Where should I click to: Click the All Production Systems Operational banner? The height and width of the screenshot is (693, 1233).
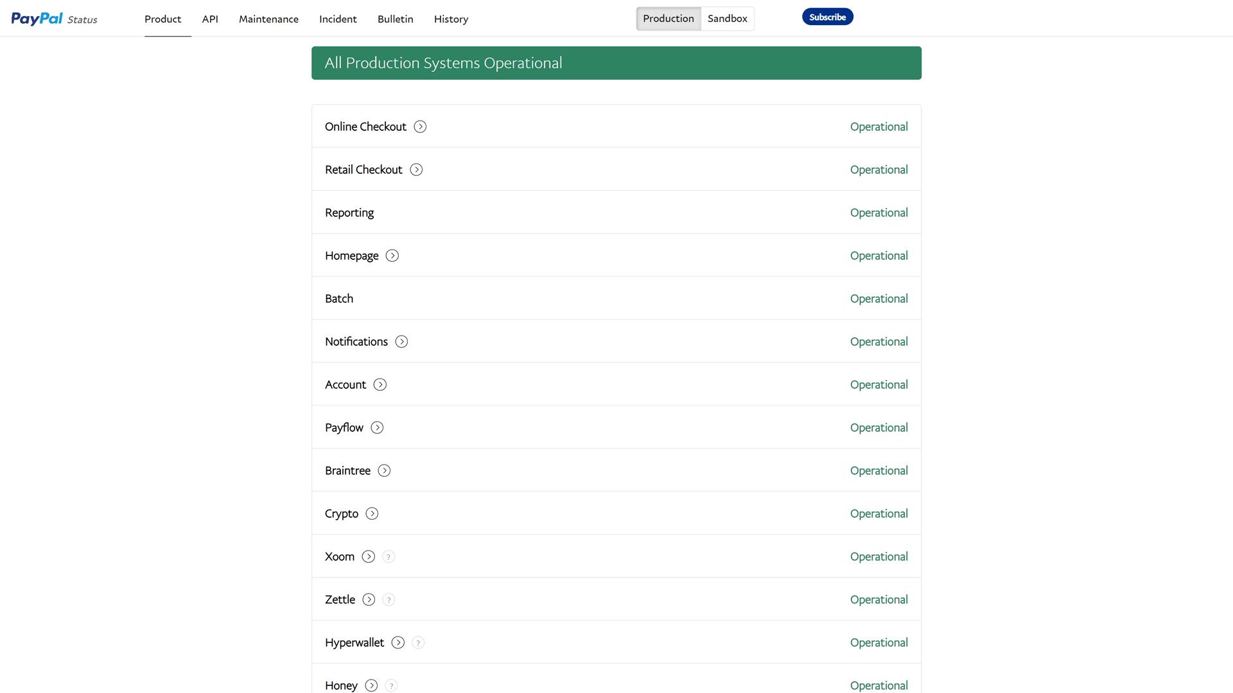coord(616,62)
